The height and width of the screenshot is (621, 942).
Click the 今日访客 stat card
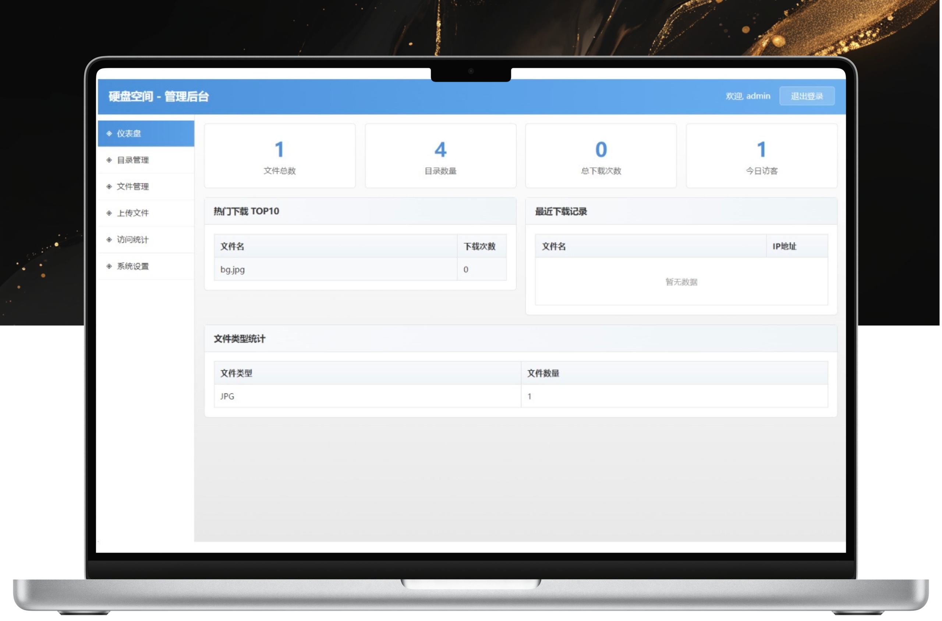tap(762, 156)
